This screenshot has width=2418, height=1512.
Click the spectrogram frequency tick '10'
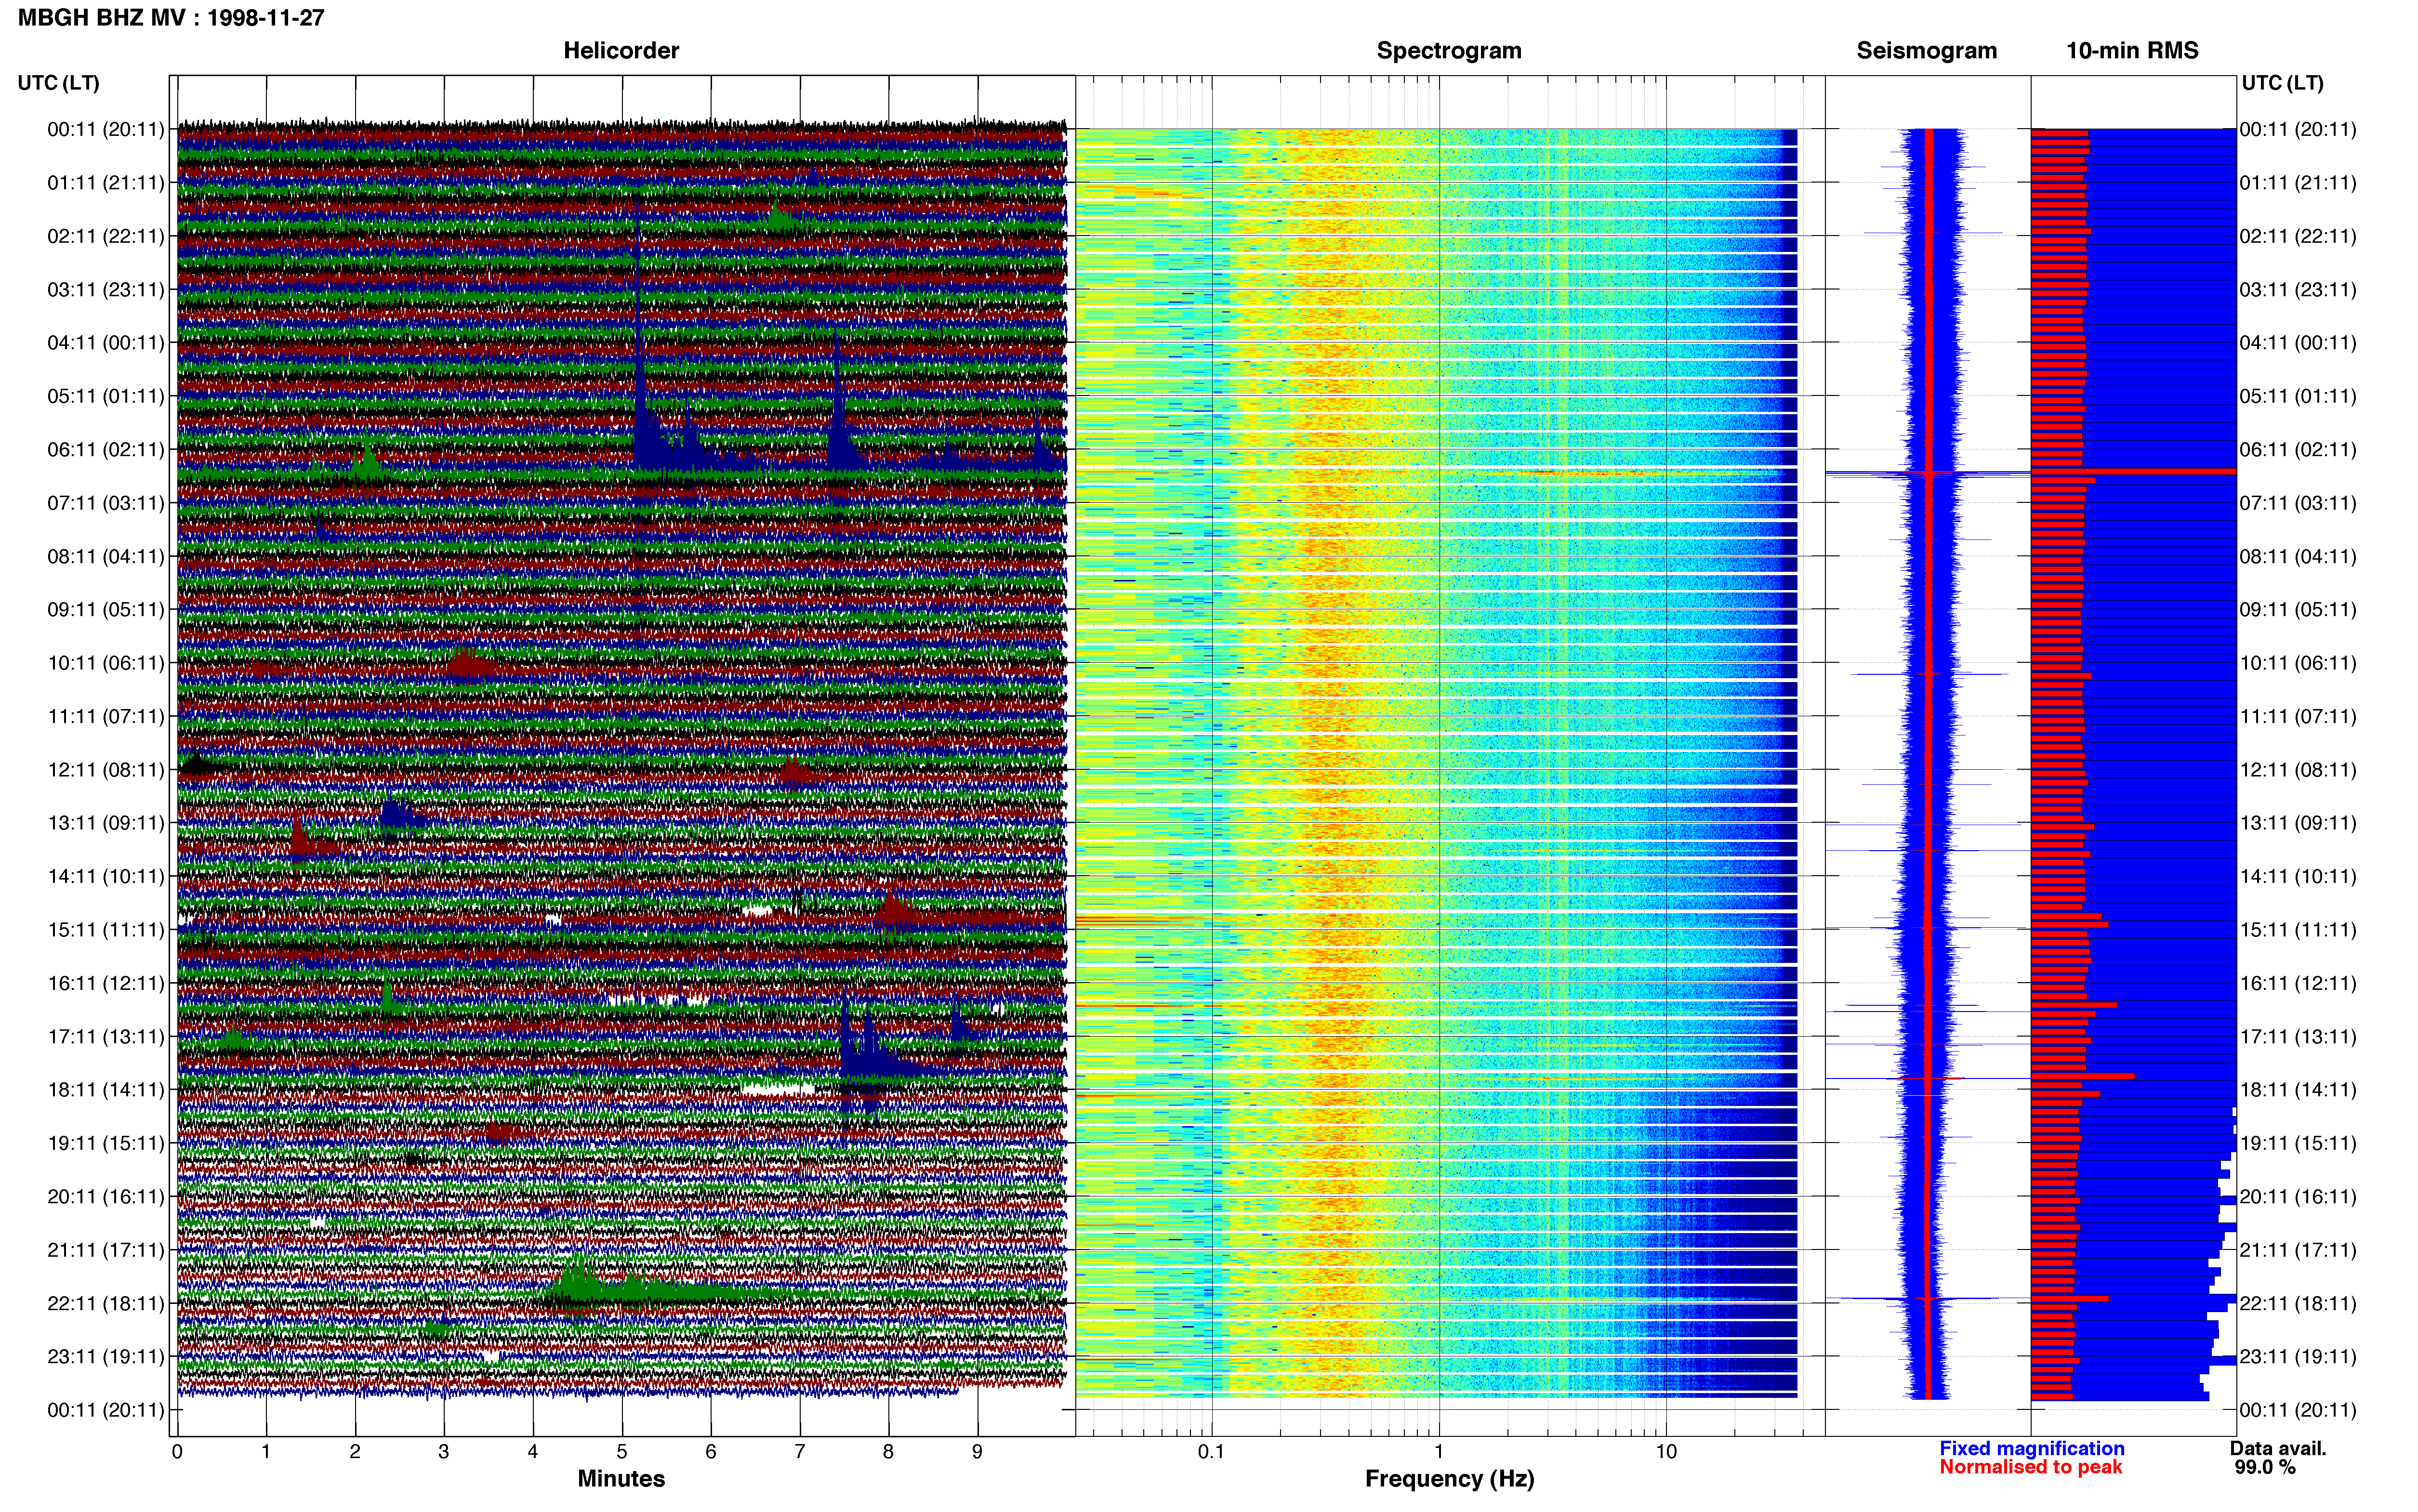1666,1452
